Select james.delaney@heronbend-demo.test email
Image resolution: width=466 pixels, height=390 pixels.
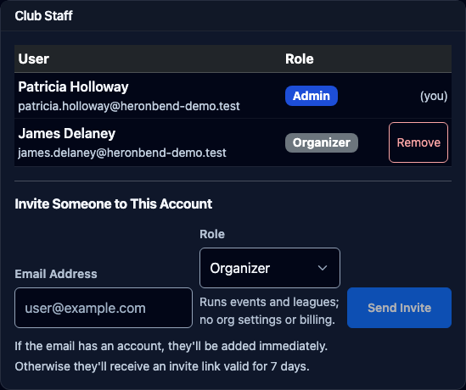click(122, 153)
